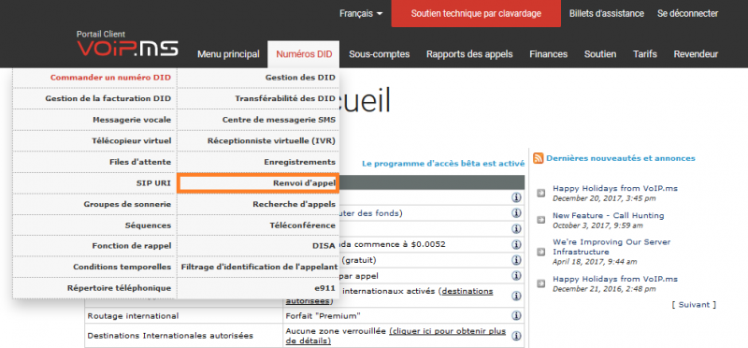Open the Finances menu
This screenshot has width=748, height=348.
(548, 54)
